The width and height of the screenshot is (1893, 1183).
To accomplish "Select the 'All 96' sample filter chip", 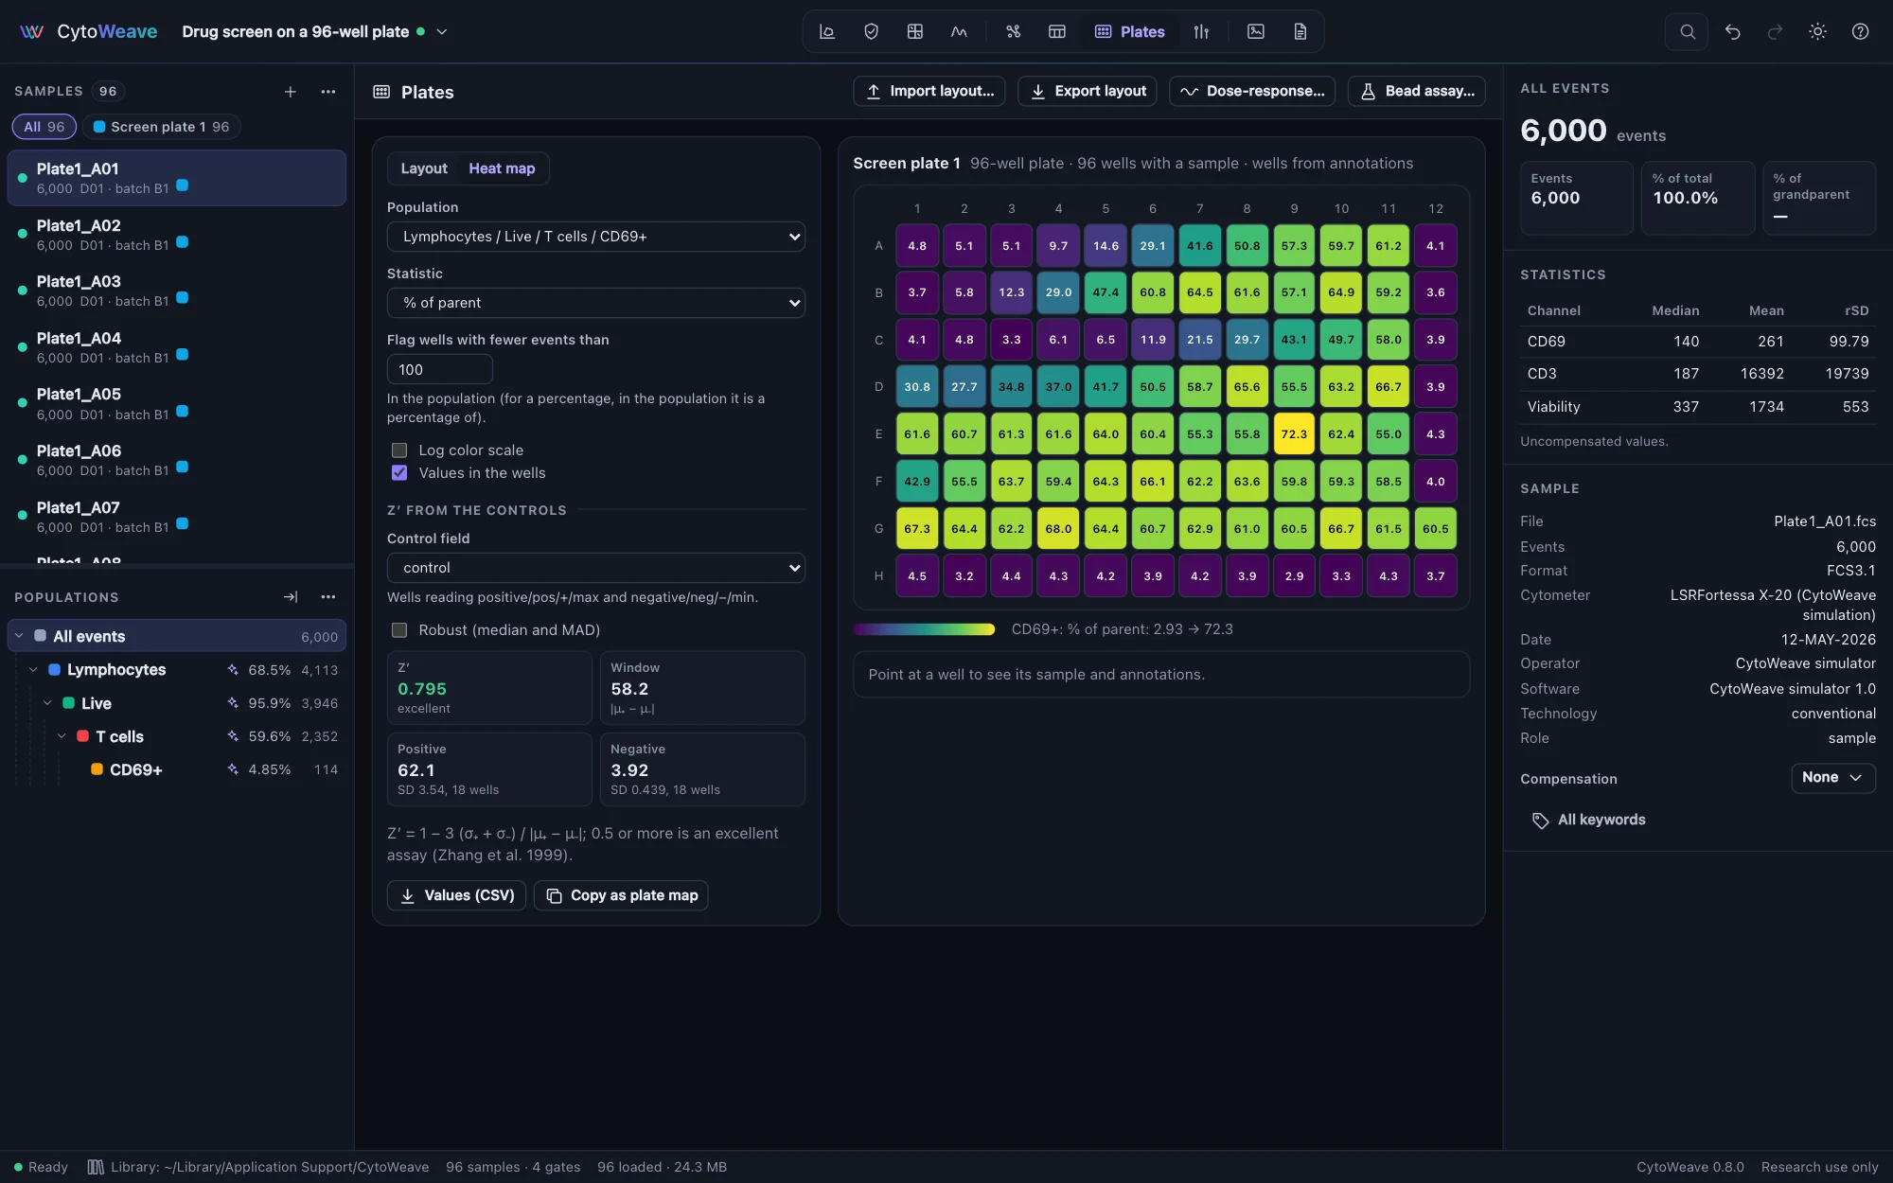I will (x=44, y=127).
